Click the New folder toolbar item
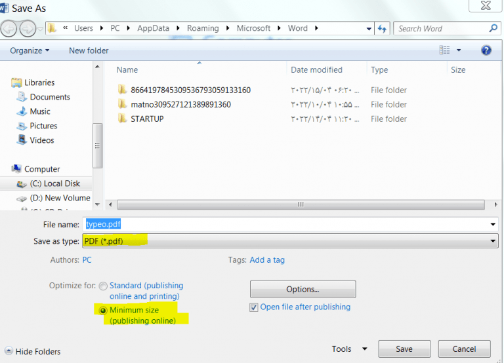 point(89,50)
